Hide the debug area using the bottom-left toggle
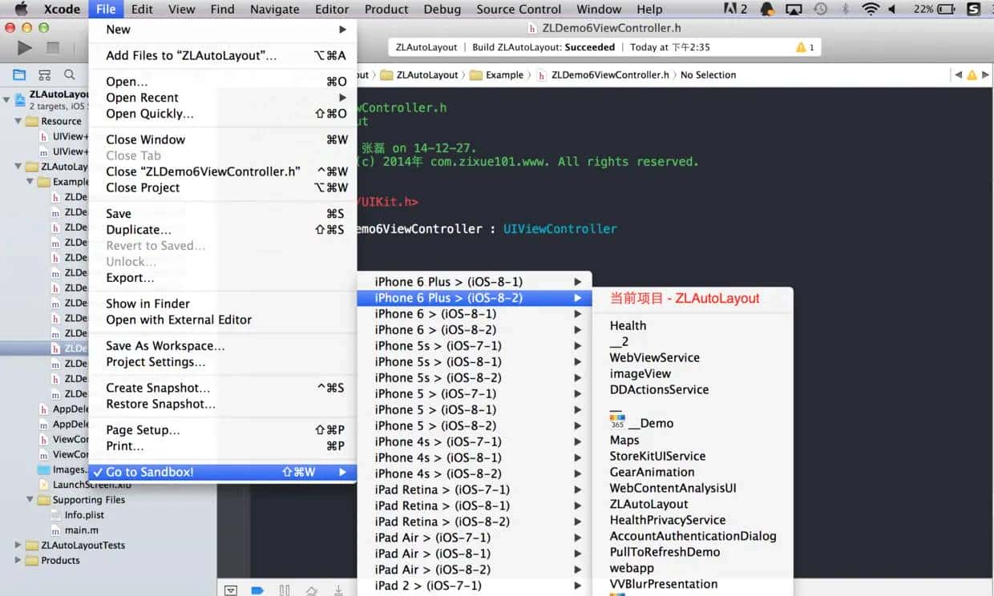The width and height of the screenshot is (994, 596). point(231,590)
